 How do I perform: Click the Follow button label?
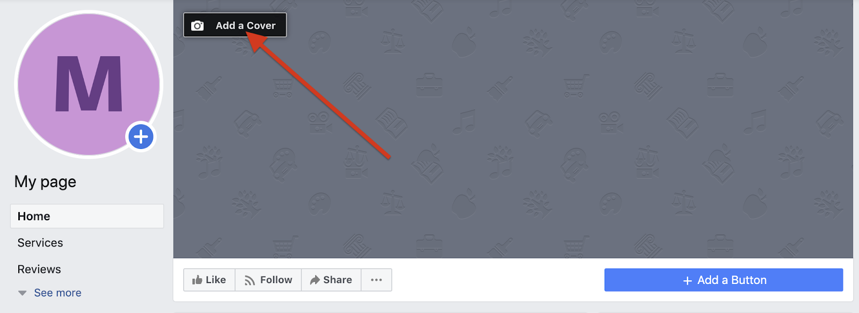276,280
